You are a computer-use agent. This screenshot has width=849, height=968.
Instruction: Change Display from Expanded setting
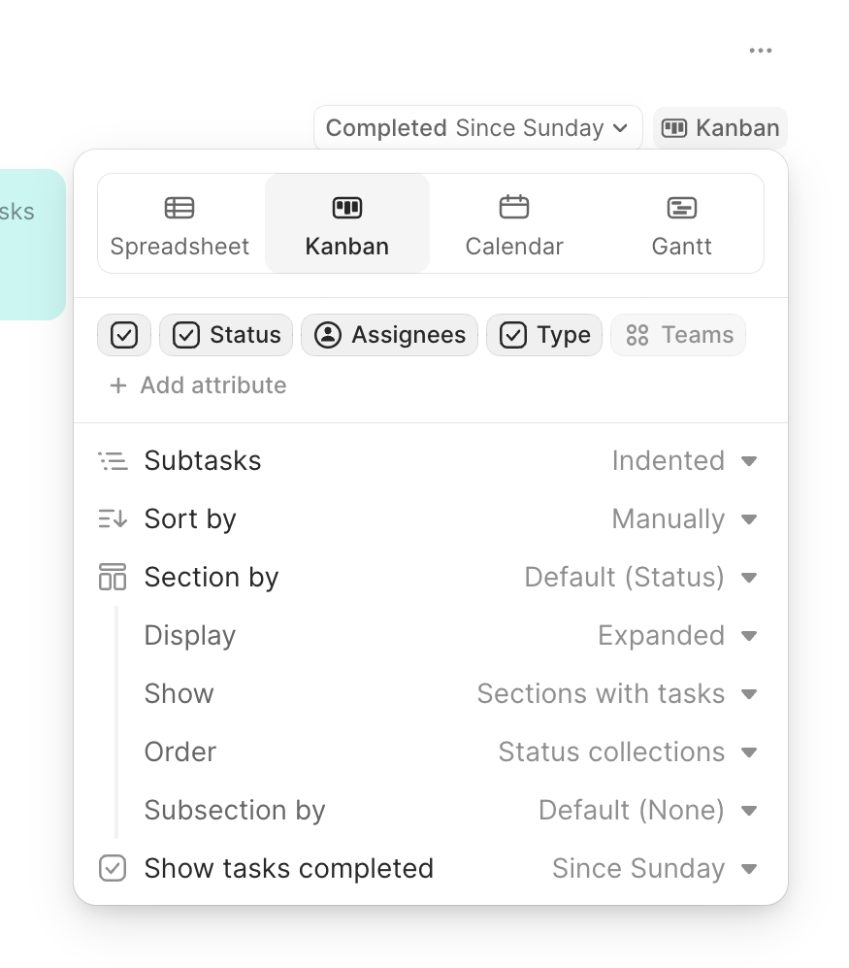tap(677, 635)
